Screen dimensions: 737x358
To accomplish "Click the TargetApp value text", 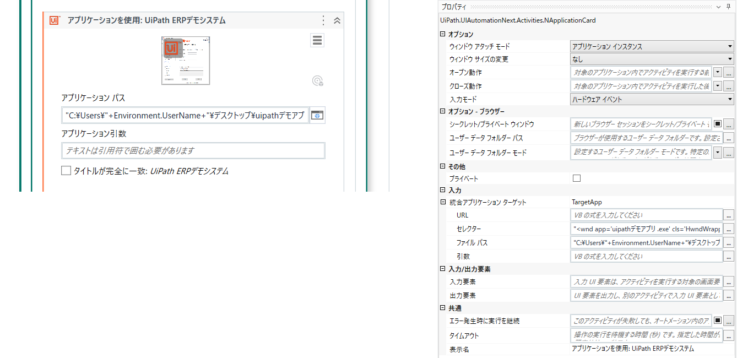I will [587, 202].
